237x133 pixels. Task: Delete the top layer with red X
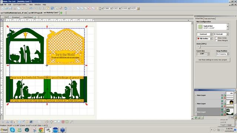coord(225,98)
